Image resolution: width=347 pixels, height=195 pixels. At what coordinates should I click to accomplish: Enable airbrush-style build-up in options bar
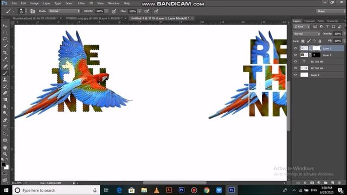point(147,11)
